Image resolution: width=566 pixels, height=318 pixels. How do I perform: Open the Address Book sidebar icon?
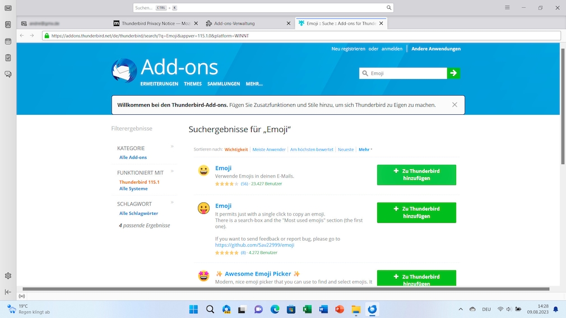pyautogui.click(x=8, y=25)
